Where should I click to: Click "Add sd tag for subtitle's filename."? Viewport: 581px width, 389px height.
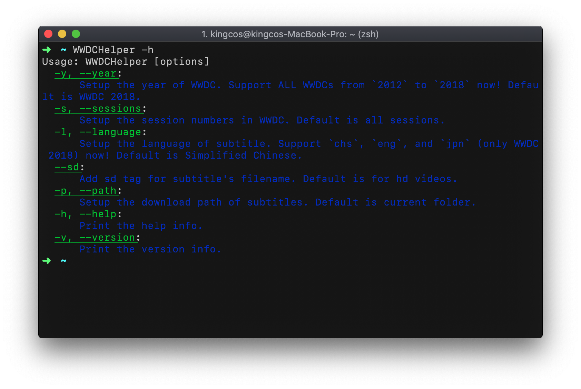(187, 179)
